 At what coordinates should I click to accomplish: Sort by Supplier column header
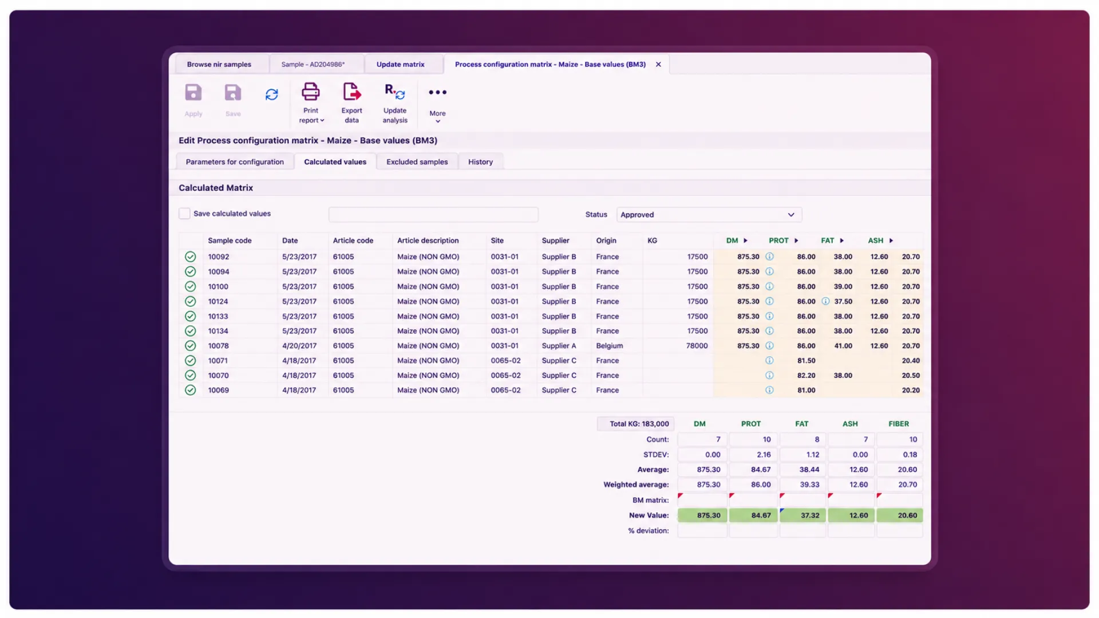555,241
